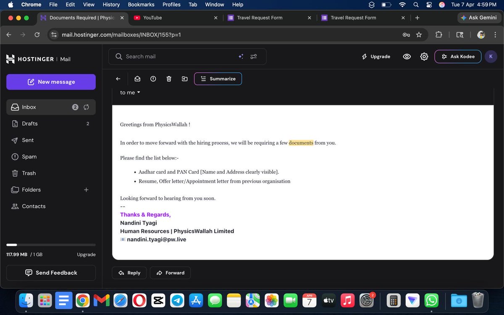Refresh inbox with the sync icon
The height and width of the screenshot is (315, 504).
(86, 107)
